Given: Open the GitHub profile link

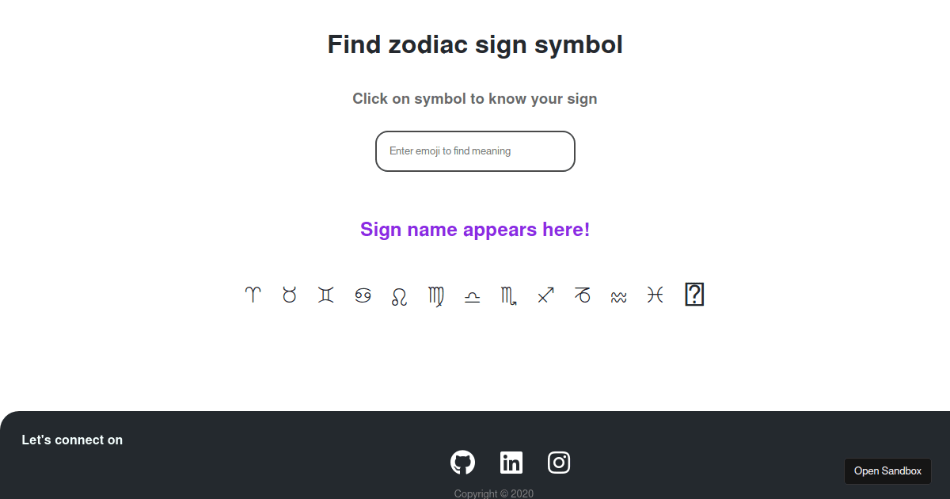Looking at the screenshot, I should click(x=463, y=463).
